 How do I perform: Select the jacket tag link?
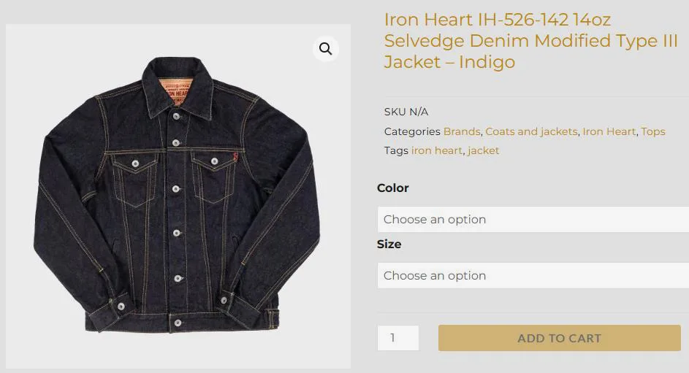click(484, 150)
